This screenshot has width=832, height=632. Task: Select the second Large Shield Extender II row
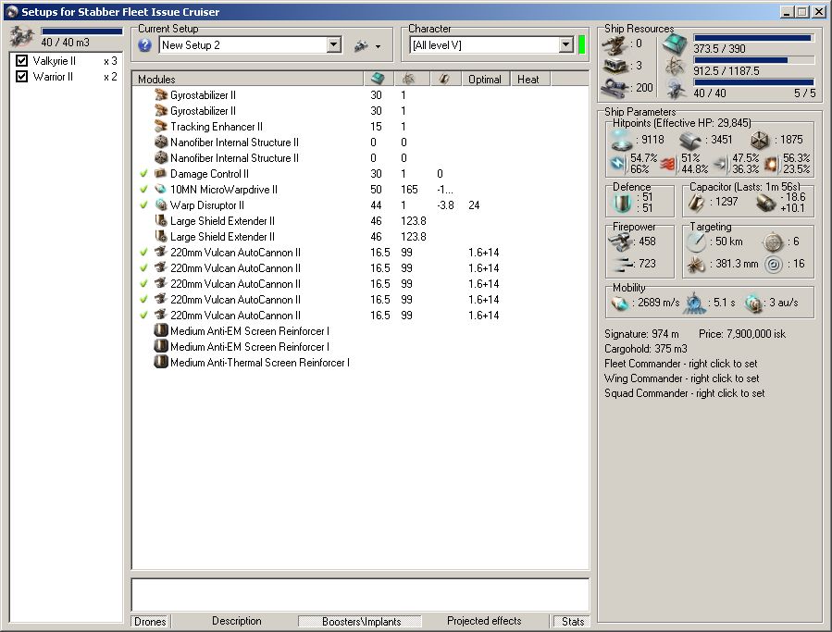click(x=360, y=237)
